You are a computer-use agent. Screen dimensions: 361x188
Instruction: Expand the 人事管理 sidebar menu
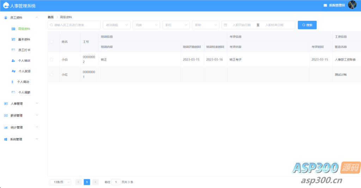coord(20,104)
